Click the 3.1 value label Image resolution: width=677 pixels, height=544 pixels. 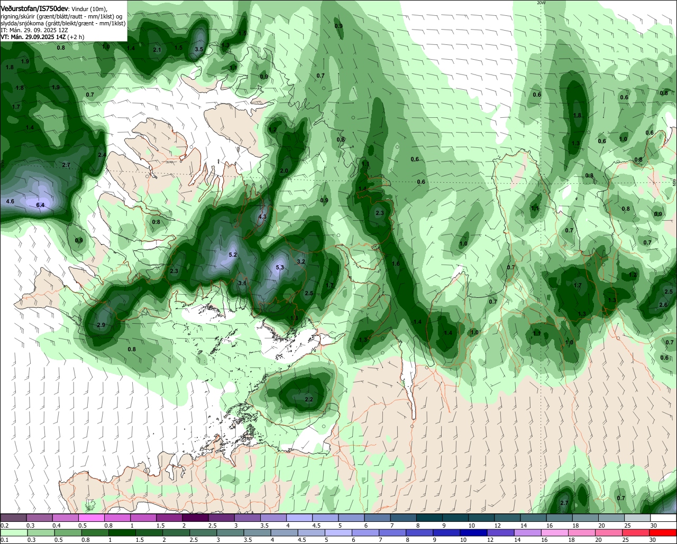point(242,283)
